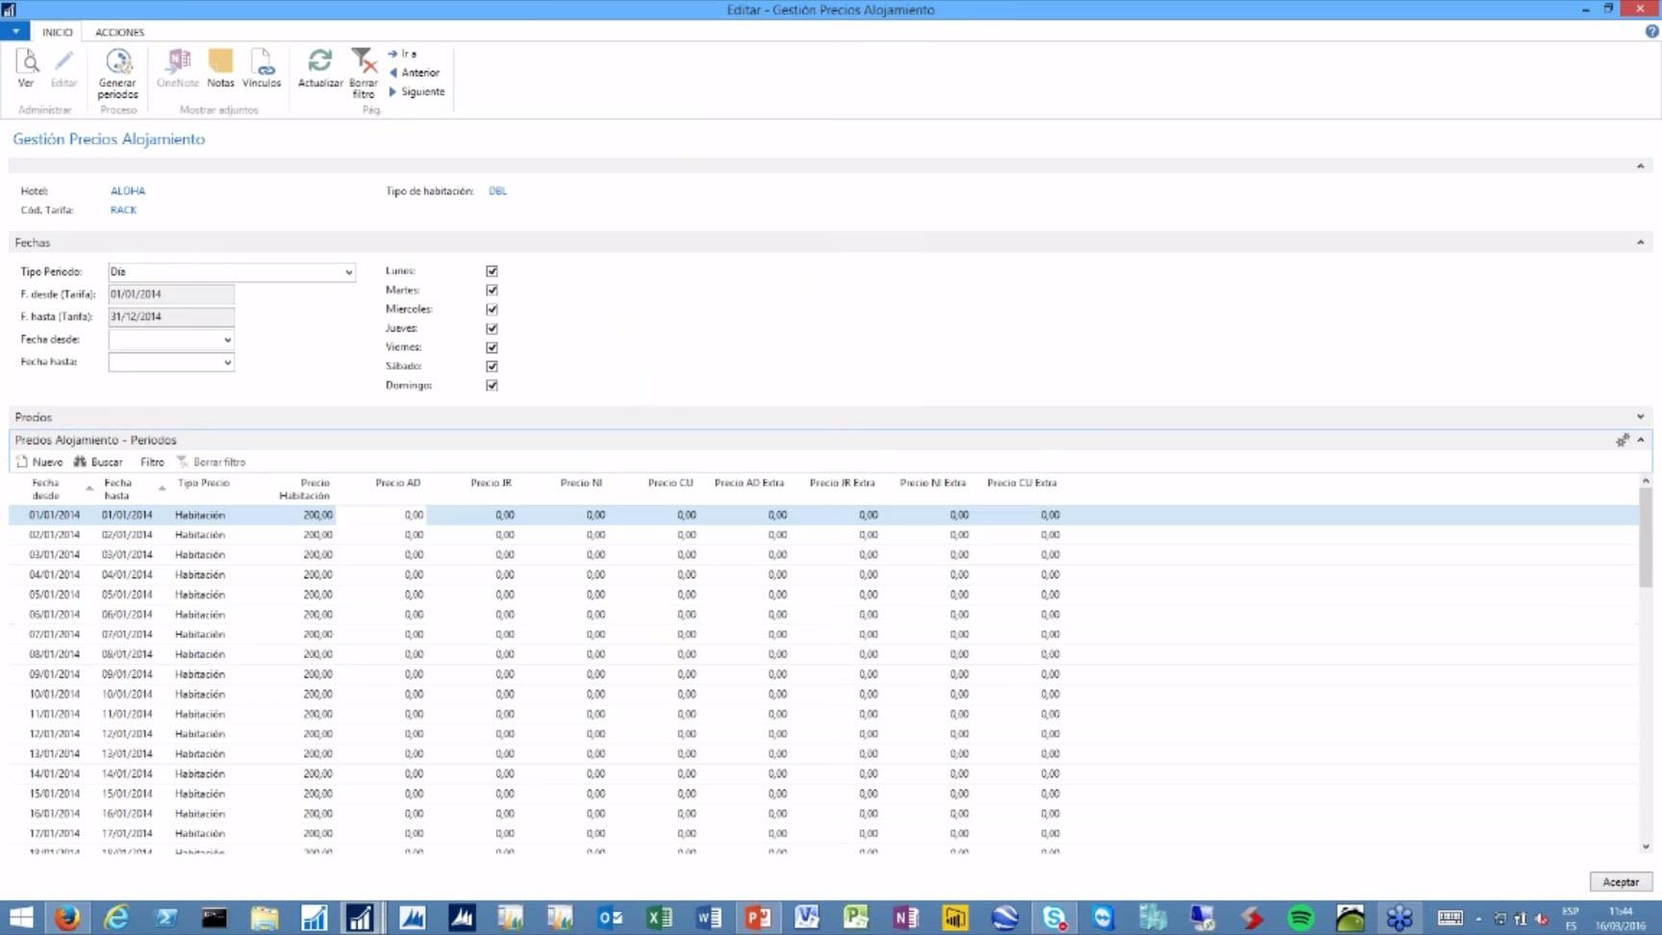Run Generar periodos process
Image resolution: width=1662 pixels, height=935 pixels.
click(117, 73)
